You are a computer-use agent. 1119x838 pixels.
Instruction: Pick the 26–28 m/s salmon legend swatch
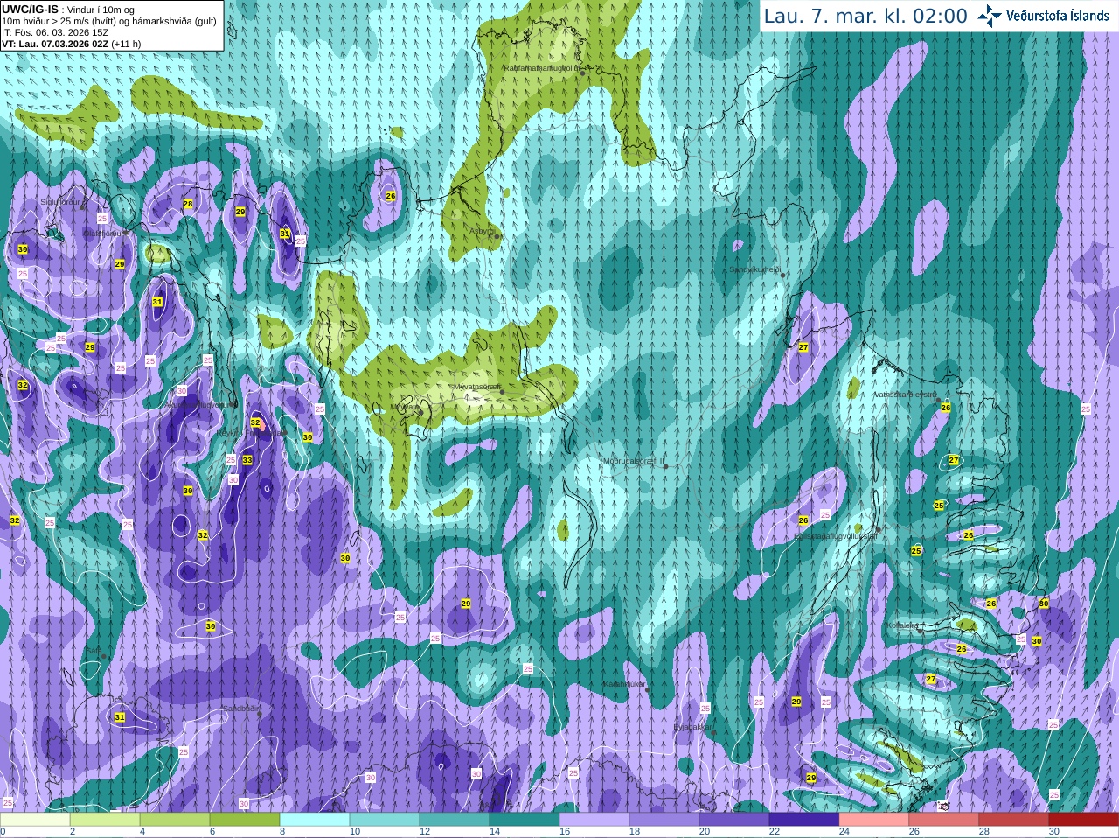(x=944, y=820)
